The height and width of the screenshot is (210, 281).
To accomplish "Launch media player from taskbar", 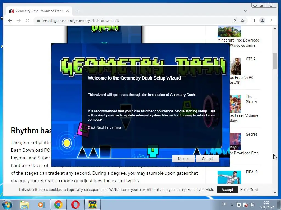I will point(41,205).
